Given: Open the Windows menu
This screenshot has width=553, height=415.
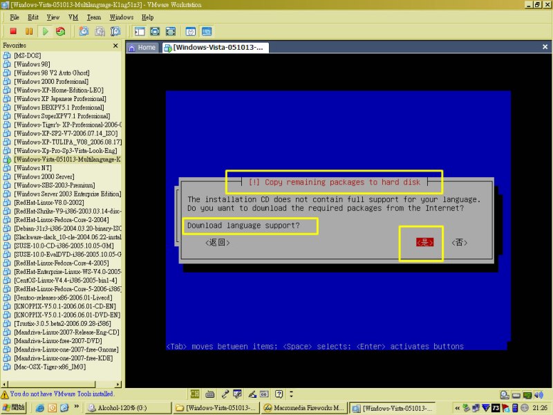Looking at the screenshot, I should [122, 17].
